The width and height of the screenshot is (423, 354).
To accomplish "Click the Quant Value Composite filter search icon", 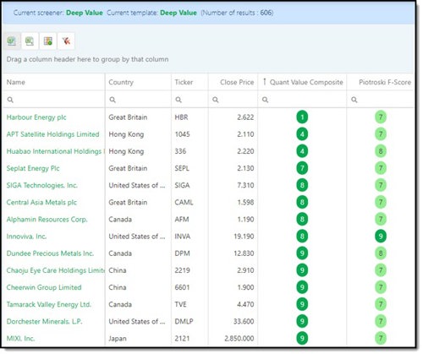I will click(x=265, y=100).
